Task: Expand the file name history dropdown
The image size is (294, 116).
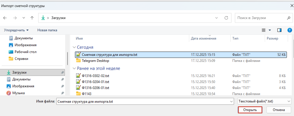Action: 232,101
